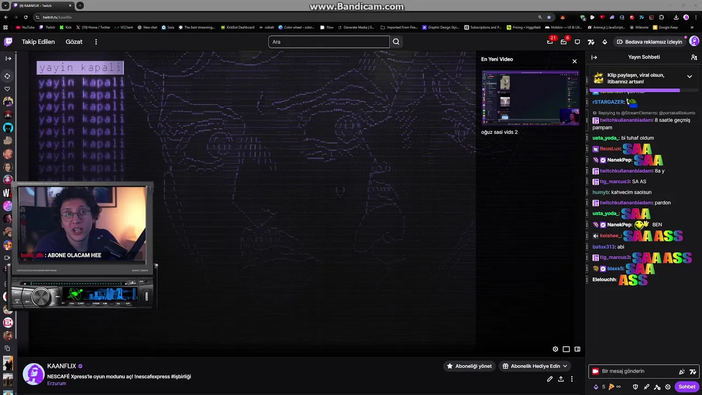Open the mail icon showing 6

click(564, 42)
